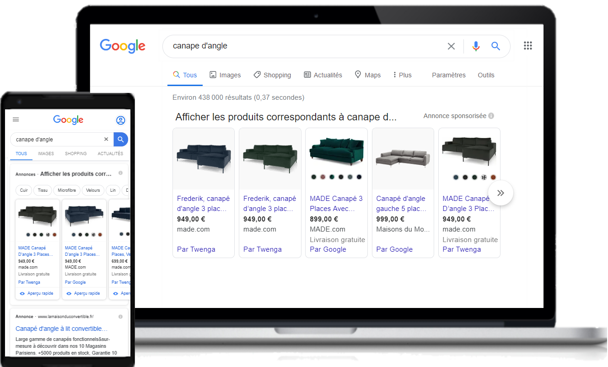Open the Canapé d'angle à lit convertible… ad link
The width and height of the screenshot is (608, 367).
62,329
